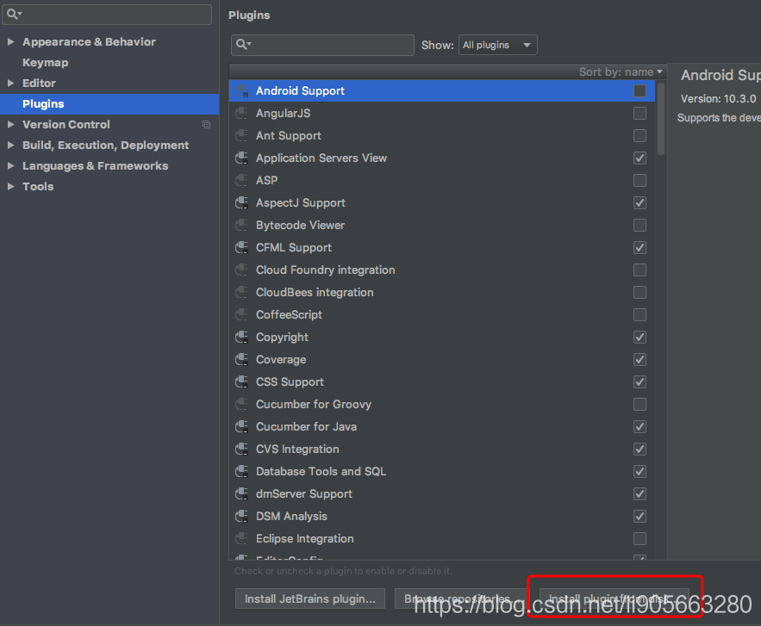Select the dmServer Support plugin row

pyautogui.click(x=441, y=493)
